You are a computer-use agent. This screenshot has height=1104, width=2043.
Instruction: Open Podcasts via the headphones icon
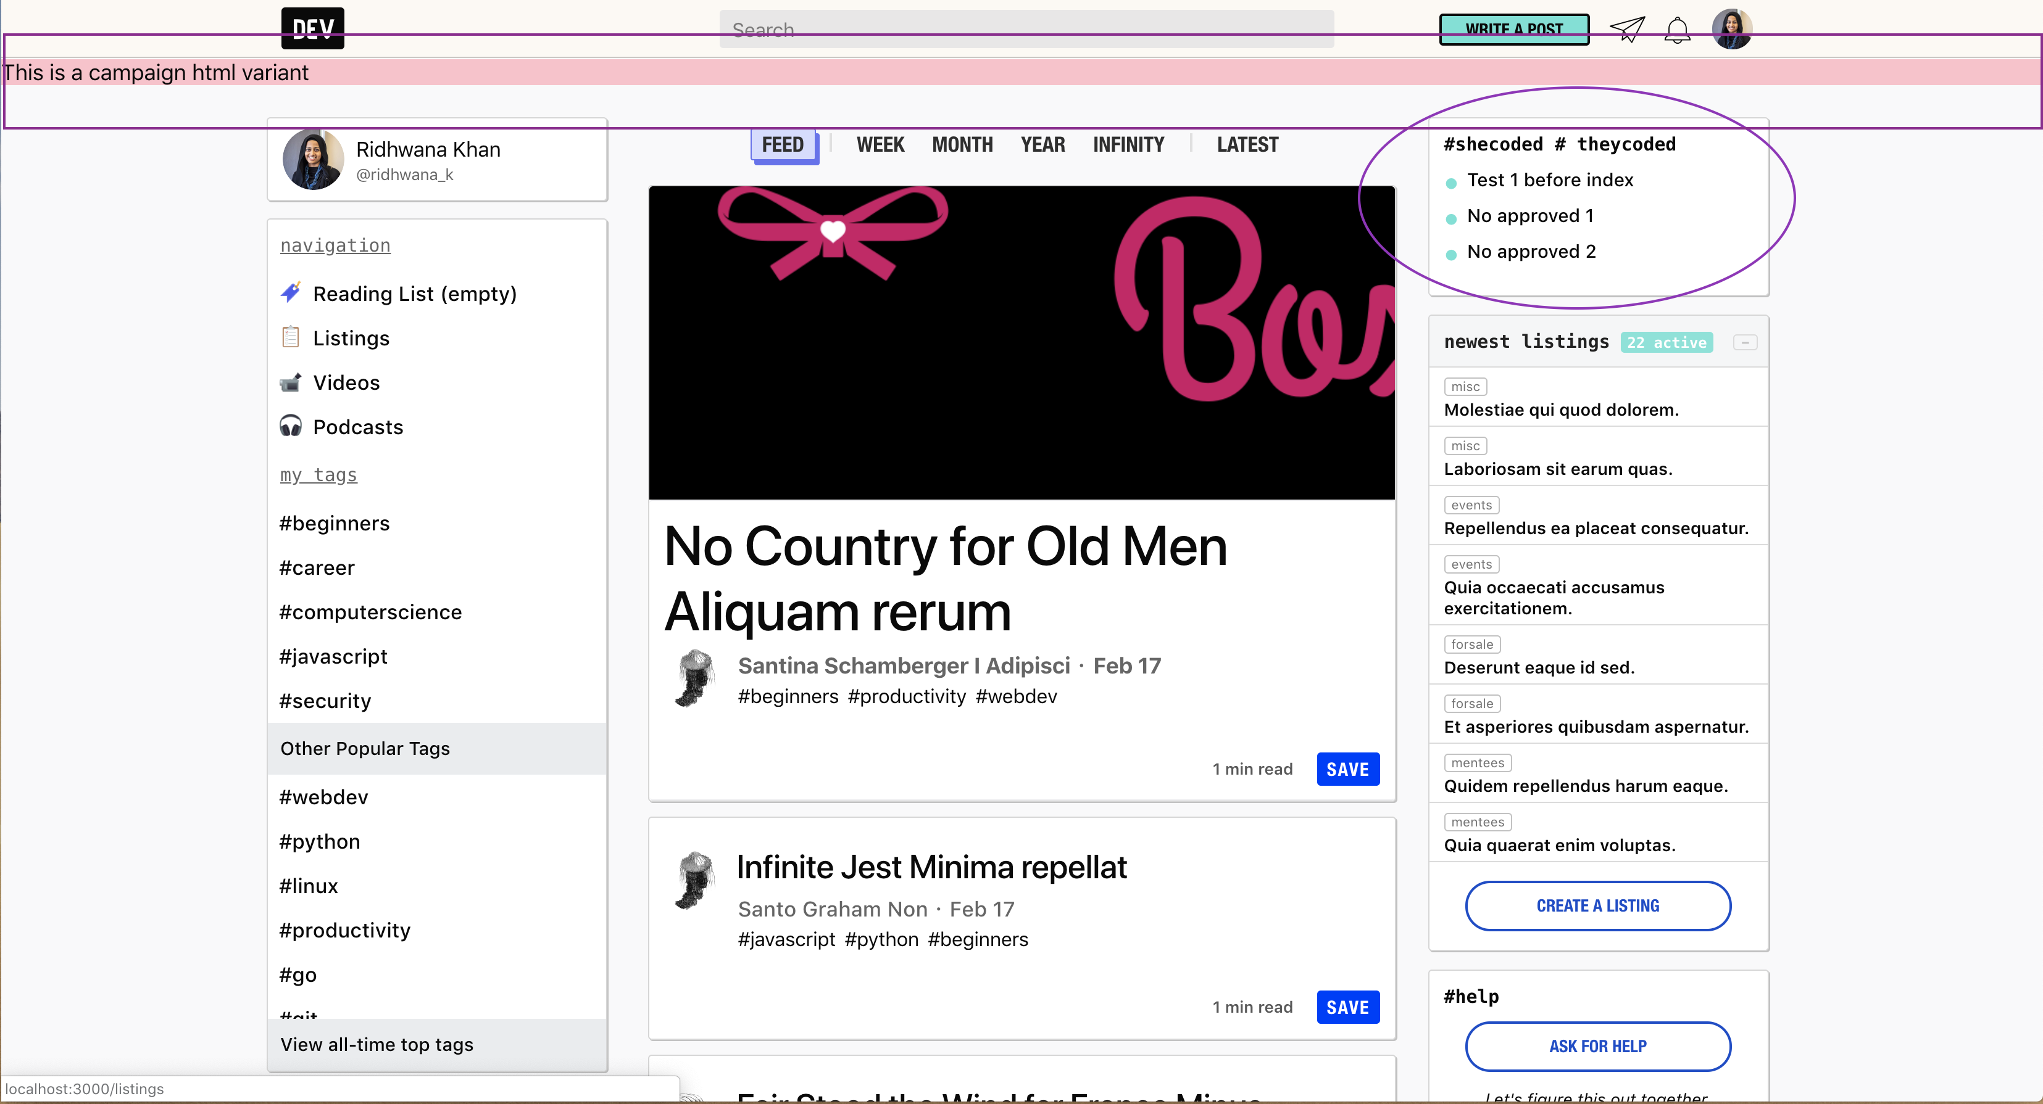291,426
